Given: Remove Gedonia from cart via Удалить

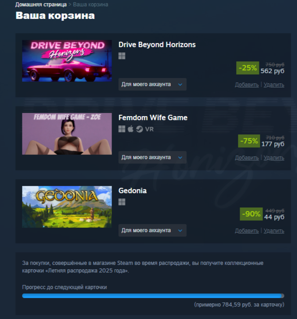Looking at the screenshot, I should point(274,231).
